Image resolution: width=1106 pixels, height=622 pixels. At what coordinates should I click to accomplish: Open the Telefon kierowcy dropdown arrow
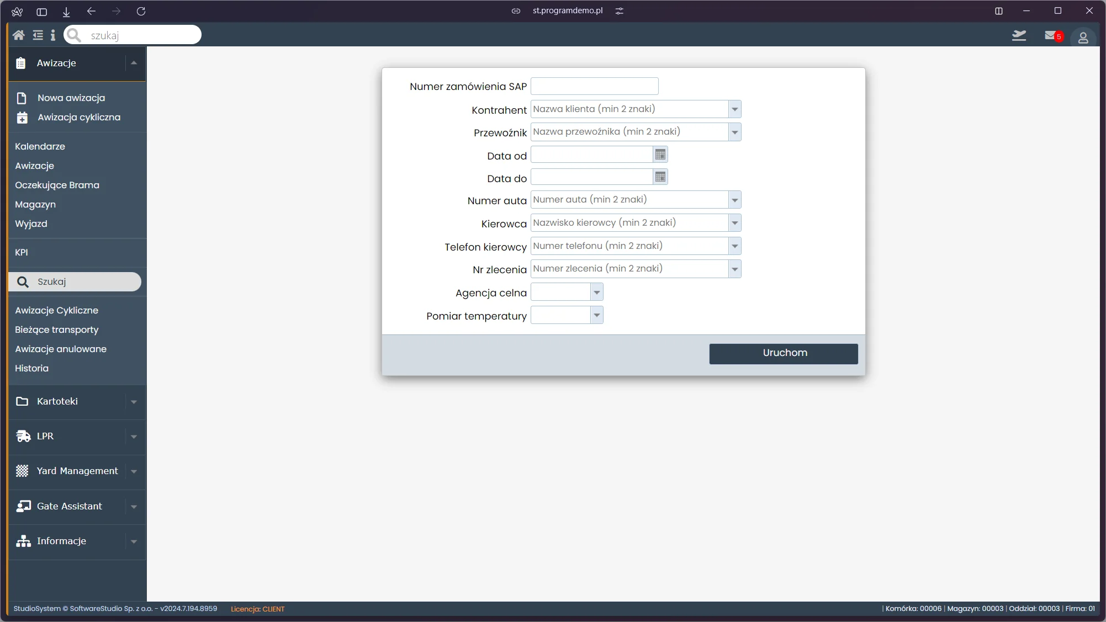[x=734, y=246]
